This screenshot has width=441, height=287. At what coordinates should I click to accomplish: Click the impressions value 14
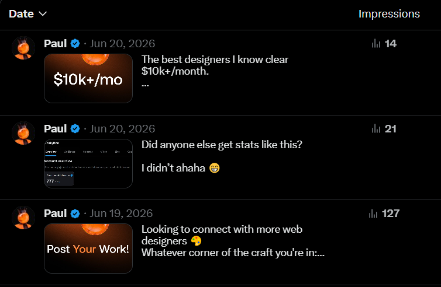[390, 44]
